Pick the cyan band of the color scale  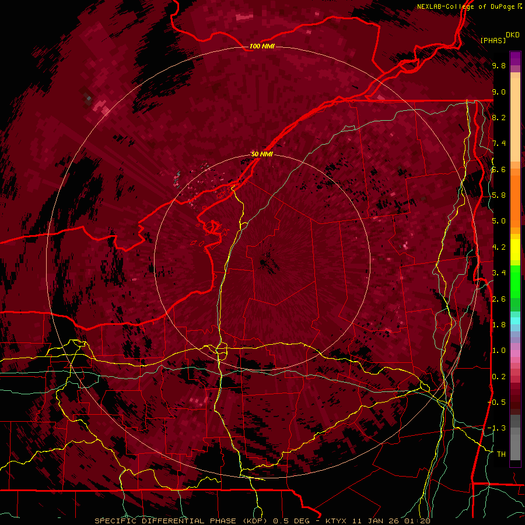point(515,321)
